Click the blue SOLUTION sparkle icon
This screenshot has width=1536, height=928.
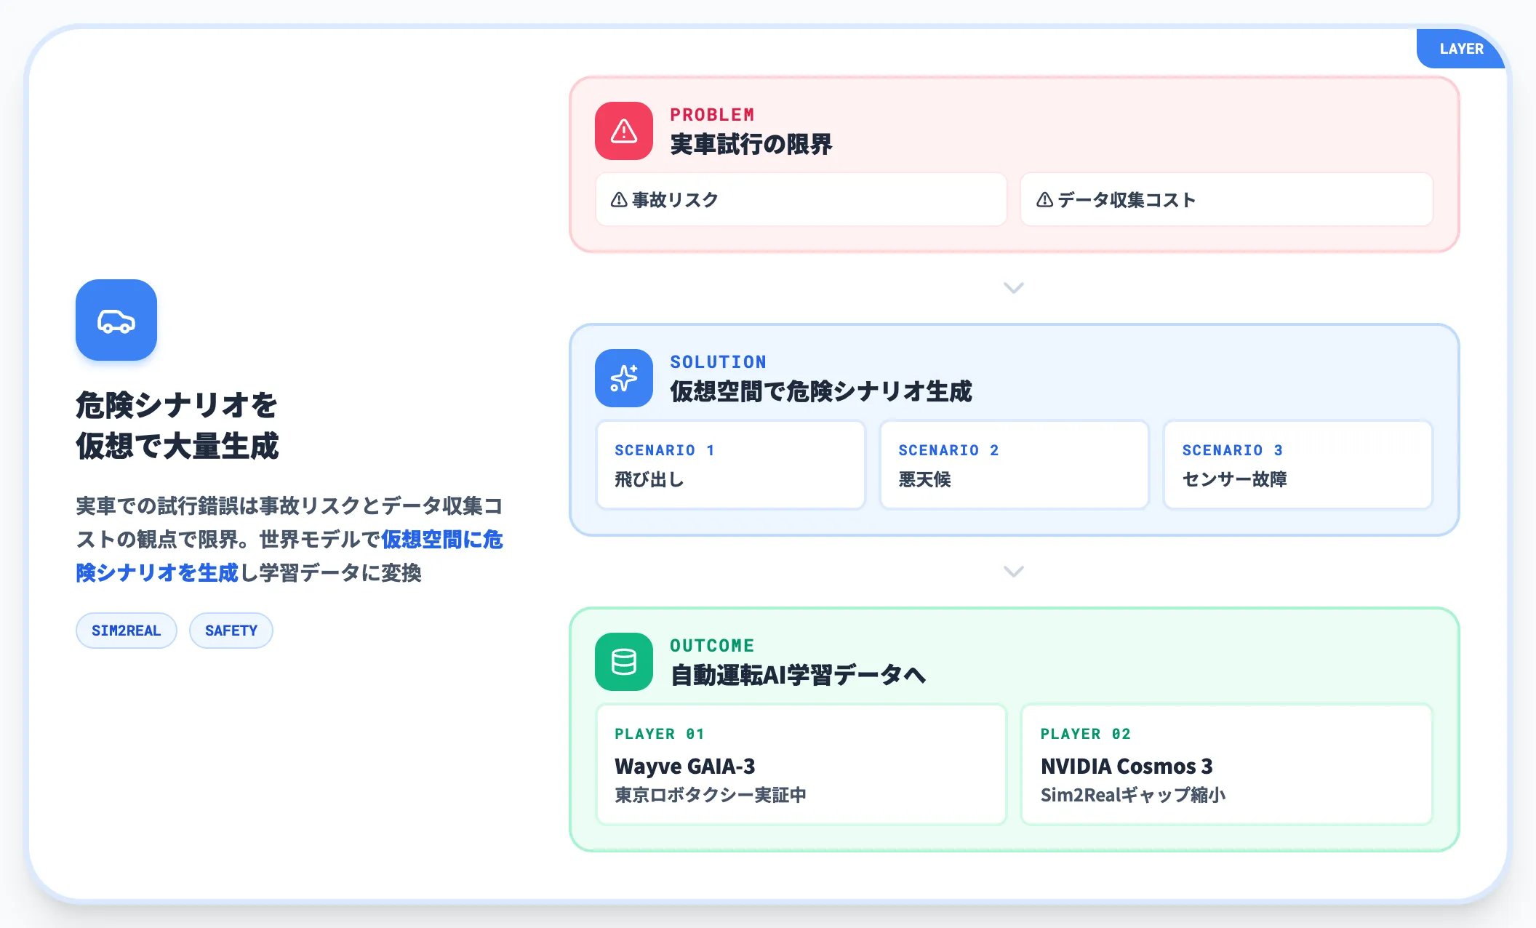point(624,378)
